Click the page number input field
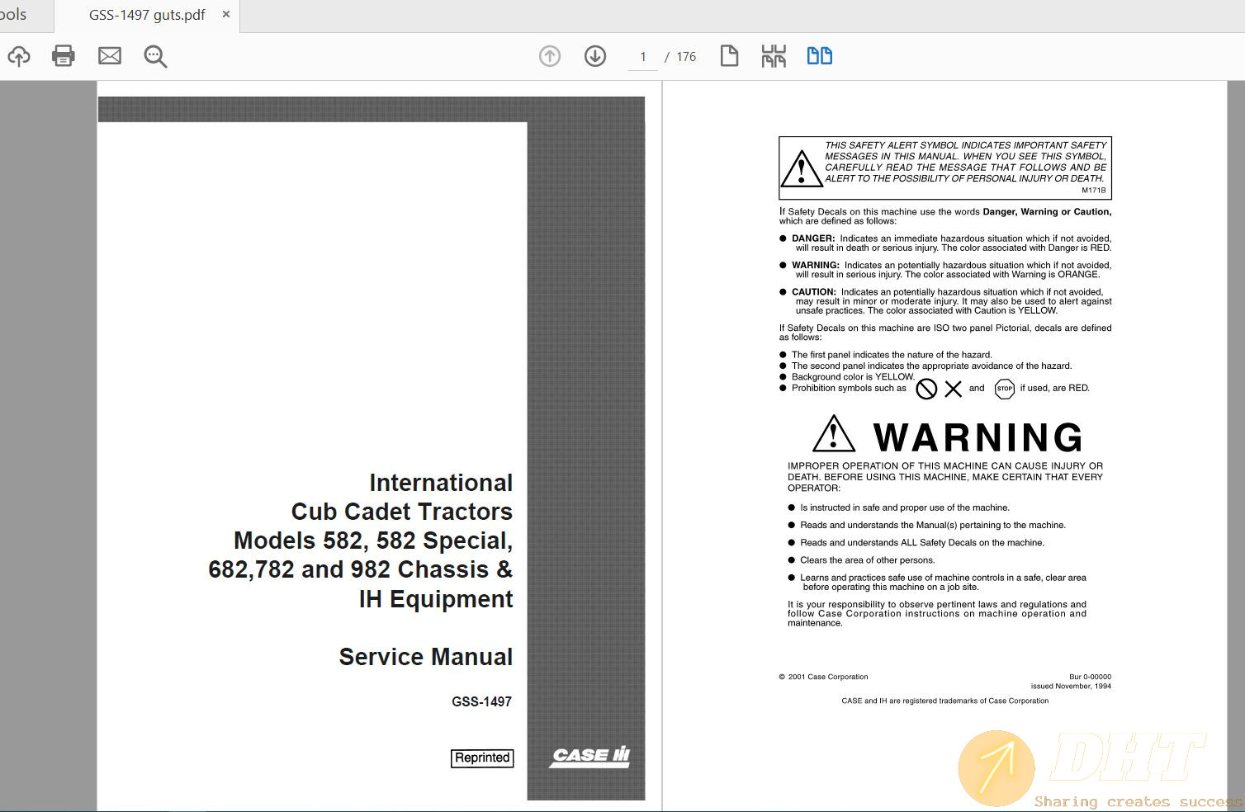The height and width of the screenshot is (812, 1245). point(643,57)
